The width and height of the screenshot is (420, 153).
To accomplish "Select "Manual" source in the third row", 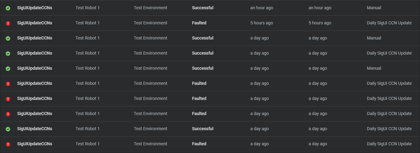I will point(374,38).
